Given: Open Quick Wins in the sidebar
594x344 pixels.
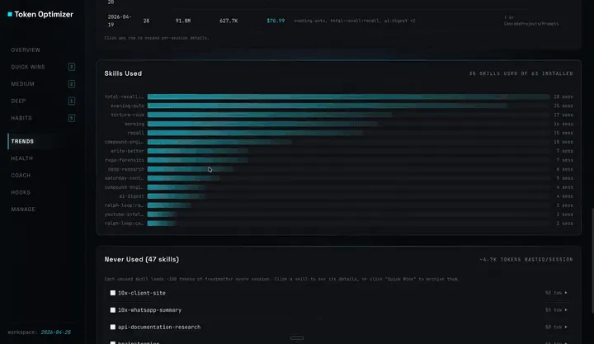Looking at the screenshot, I should tap(28, 67).
